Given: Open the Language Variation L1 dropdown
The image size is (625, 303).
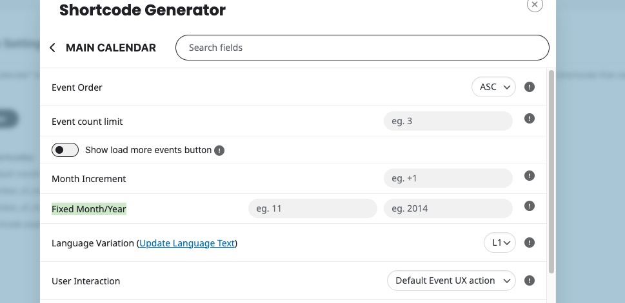Looking at the screenshot, I should 500,243.
